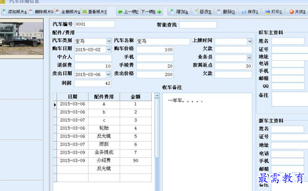Click the 2015-03-07 date in row c
Viewport: 308px width, 191px height.
72,121
